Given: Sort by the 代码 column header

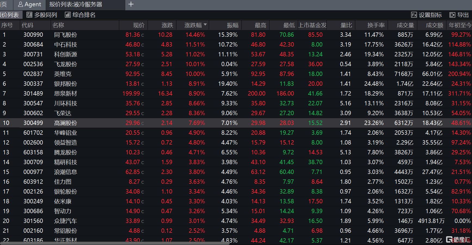Looking at the screenshot, I should click(x=27, y=25).
